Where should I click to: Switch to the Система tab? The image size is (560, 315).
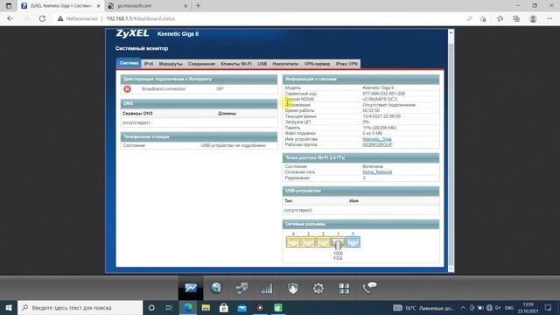tap(129, 63)
